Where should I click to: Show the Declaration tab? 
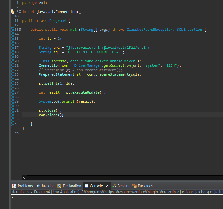point(72,186)
